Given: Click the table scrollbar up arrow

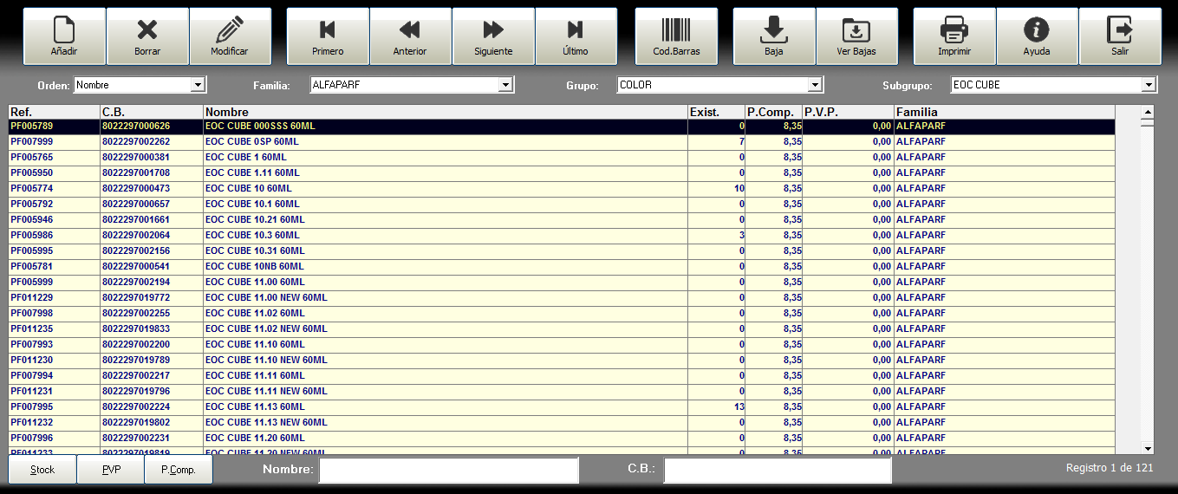Looking at the screenshot, I should (x=1148, y=112).
